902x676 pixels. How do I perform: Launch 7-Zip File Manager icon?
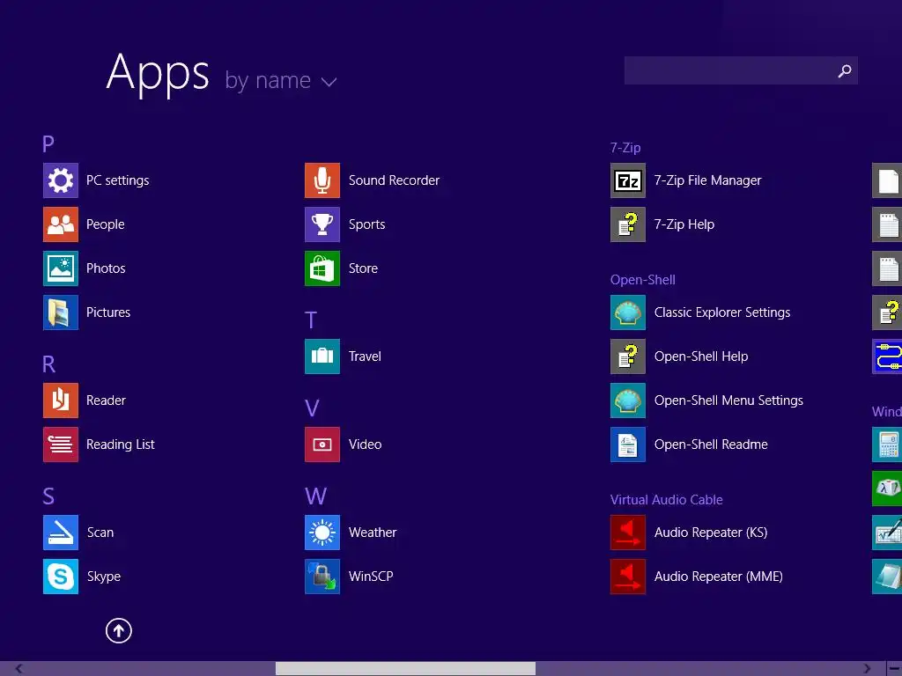tap(627, 180)
